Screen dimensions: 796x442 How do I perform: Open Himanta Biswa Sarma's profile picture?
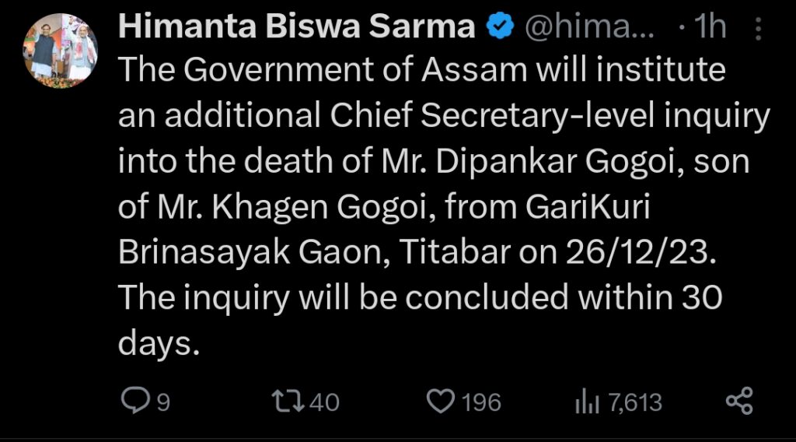click(x=60, y=51)
